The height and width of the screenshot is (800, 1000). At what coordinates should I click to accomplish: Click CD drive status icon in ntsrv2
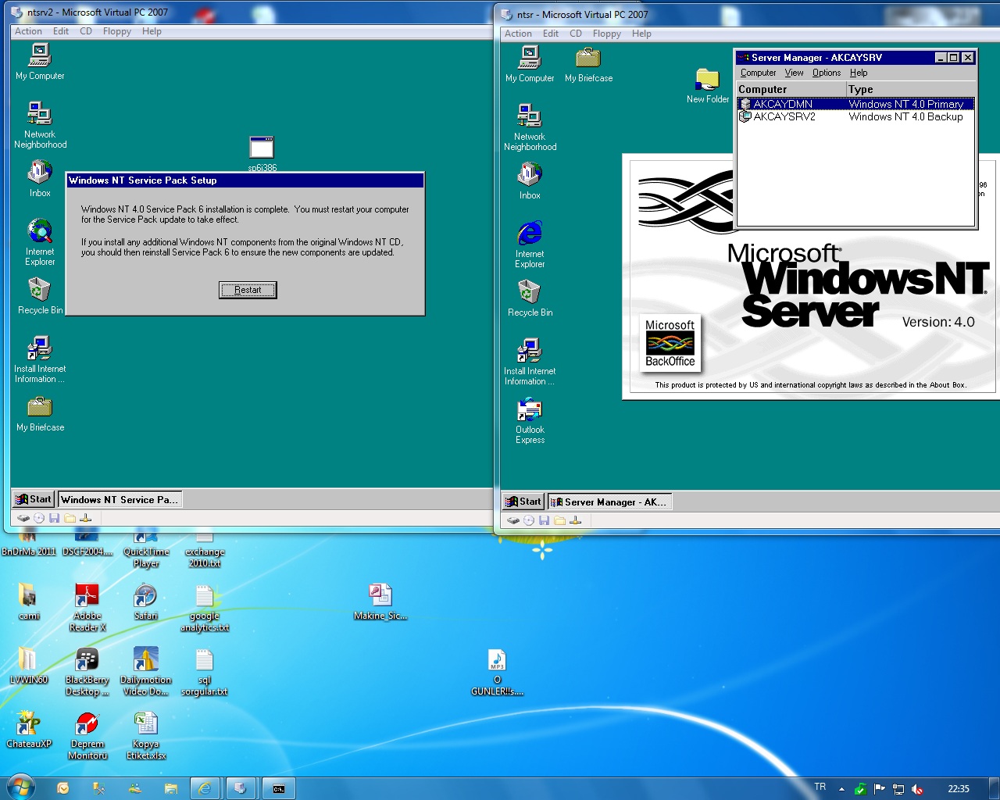(x=39, y=518)
